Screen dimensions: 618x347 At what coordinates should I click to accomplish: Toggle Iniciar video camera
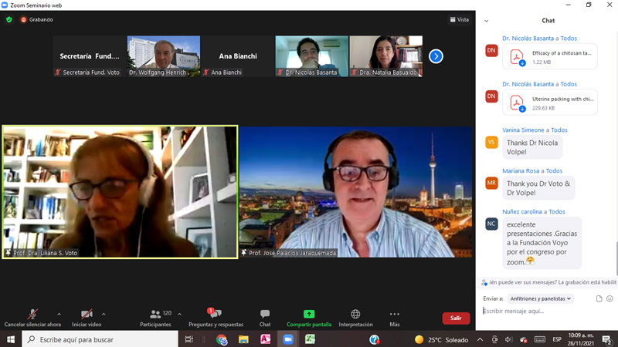click(x=87, y=315)
